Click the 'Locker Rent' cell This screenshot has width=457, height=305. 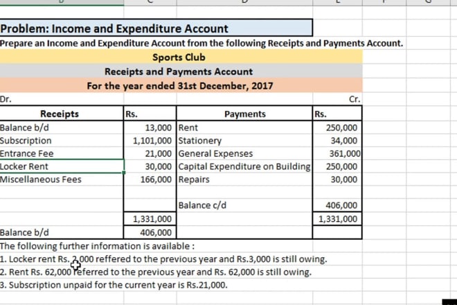click(62, 166)
